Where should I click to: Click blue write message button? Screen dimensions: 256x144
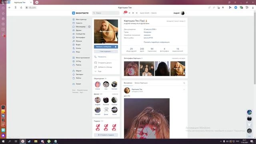104,47
